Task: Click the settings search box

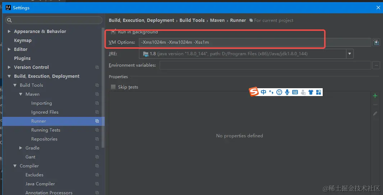Action: pyautogui.click(x=54, y=20)
